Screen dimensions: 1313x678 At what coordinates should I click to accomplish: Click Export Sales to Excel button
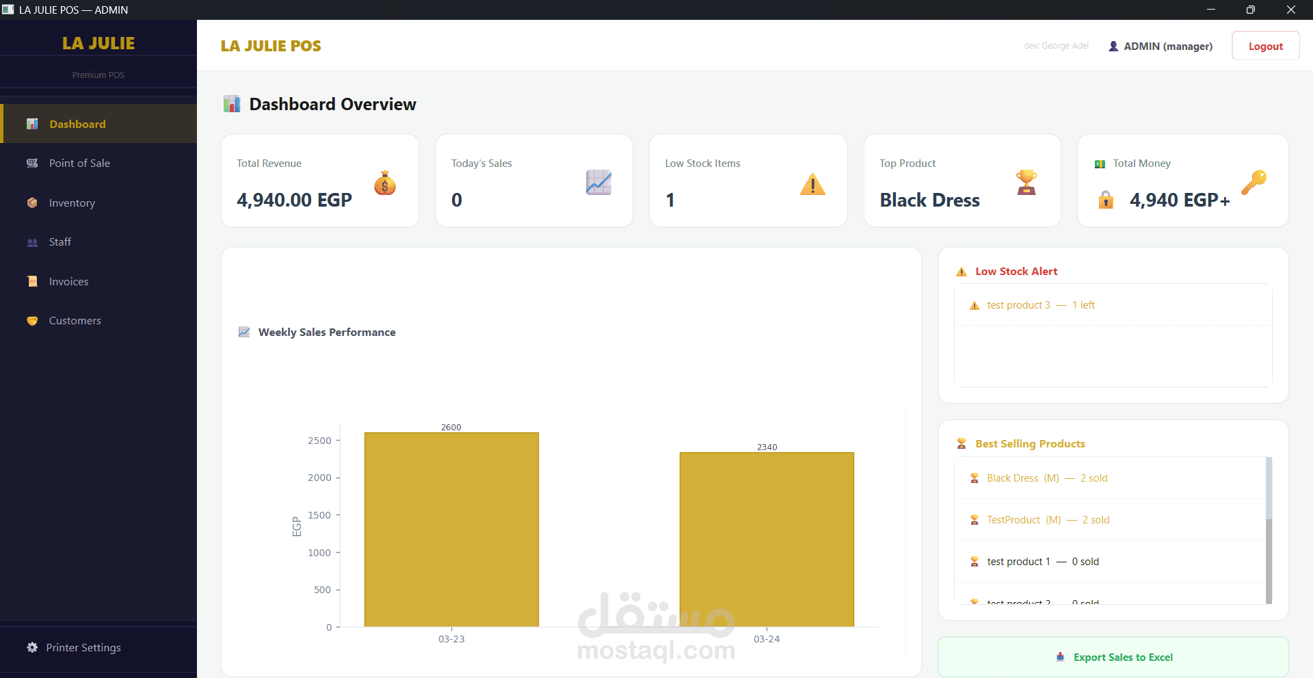click(x=1113, y=657)
